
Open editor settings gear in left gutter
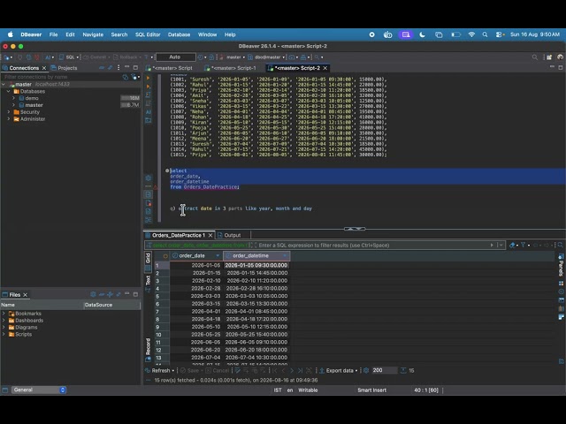(148, 178)
